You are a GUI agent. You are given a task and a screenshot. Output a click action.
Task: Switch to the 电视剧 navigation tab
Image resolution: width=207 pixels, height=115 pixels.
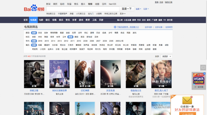[33, 20]
